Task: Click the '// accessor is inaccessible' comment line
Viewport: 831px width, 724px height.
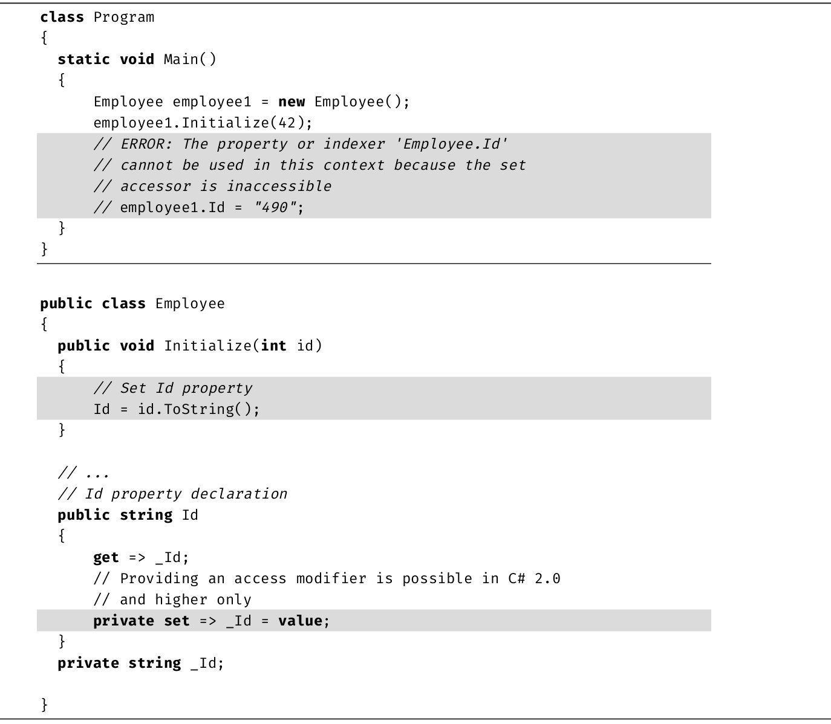Action: [212, 186]
